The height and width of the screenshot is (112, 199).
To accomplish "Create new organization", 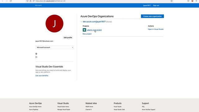I will pyautogui.click(x=152, y=16).
